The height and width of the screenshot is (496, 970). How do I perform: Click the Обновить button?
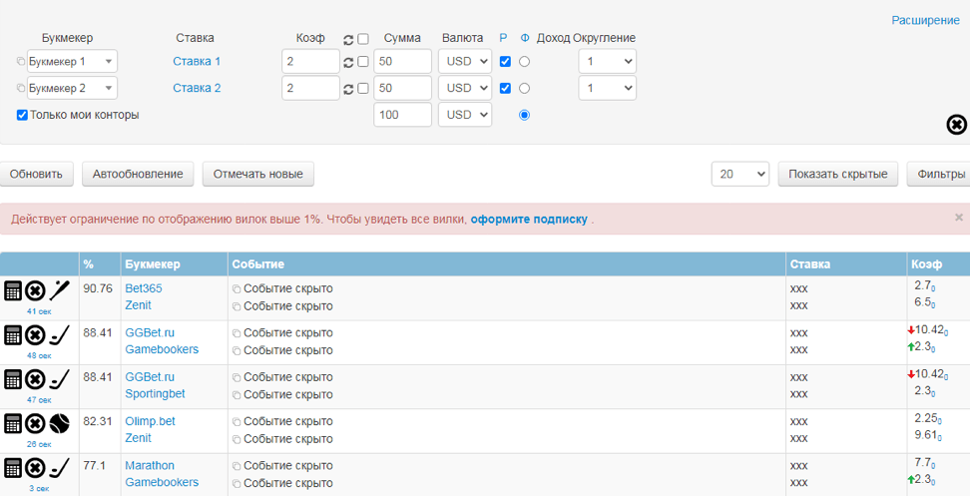pyautogui.click(x=36, y=174)
